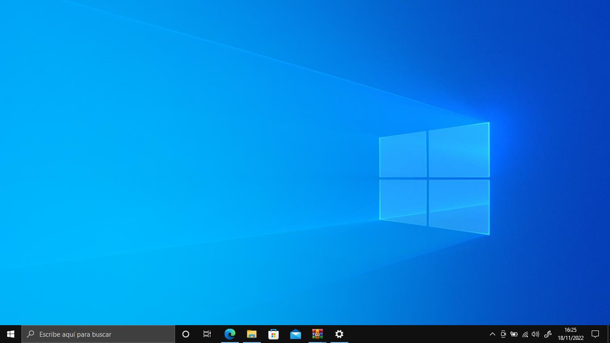Open the speaker volume control
Screen dimensions: 610x343
(535, 334)
